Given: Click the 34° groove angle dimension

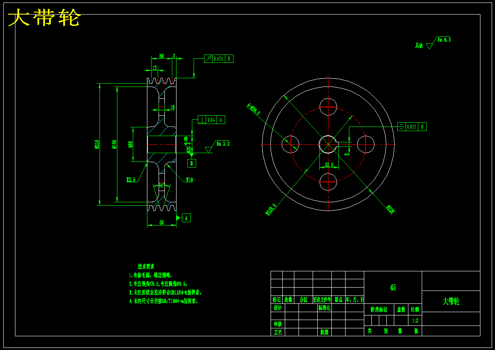Looking at the screenshot, I should tap(162, 186).
